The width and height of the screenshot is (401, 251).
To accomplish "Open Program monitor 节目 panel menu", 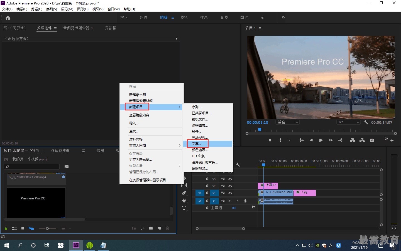I will 260,28.
